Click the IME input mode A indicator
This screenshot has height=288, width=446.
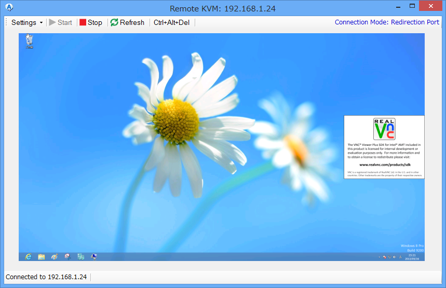(400, 257)
